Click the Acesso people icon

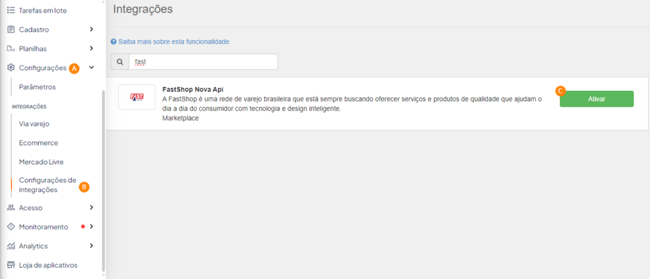(x=11, y=208)
